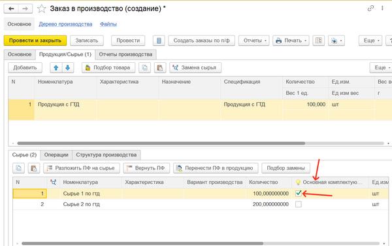Click Разложить ПФ на сырье
The height and width of the screenshot is (246, 392).
[x=82, y=168]
